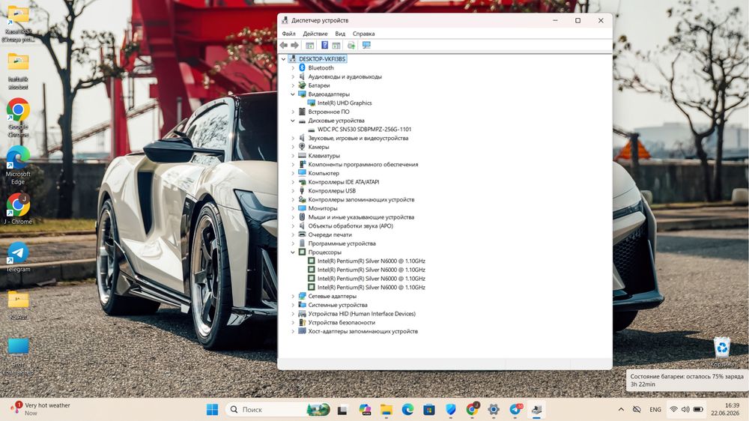Expand the Клавиатуры category
Viewport: 749px width, 421px height.
[x=293, y=156]
